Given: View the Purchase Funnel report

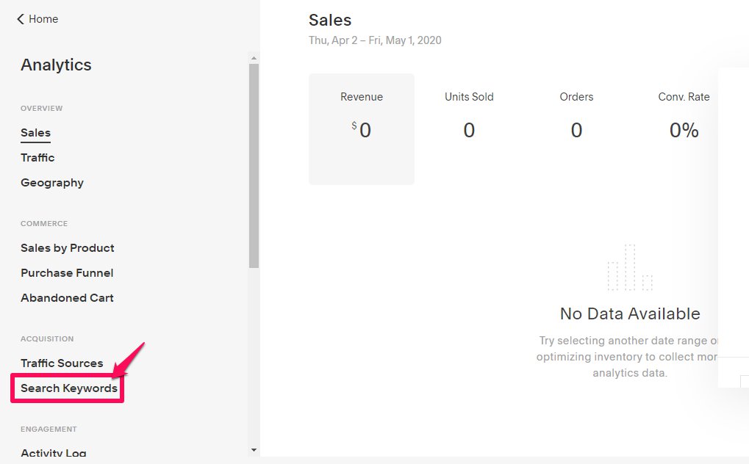Looking at the screenshot, I should pos(67,273).
